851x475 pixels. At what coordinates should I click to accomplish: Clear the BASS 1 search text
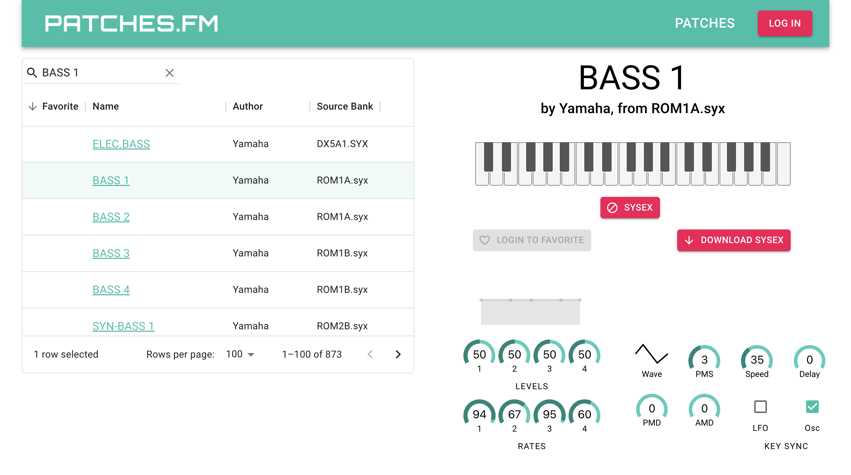pos(170,73)
